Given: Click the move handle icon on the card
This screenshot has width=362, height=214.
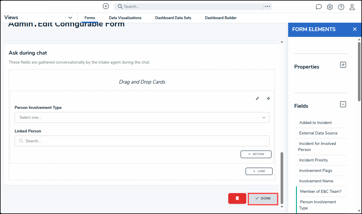Looking at the screenshot, I should [x=268, y=98].
